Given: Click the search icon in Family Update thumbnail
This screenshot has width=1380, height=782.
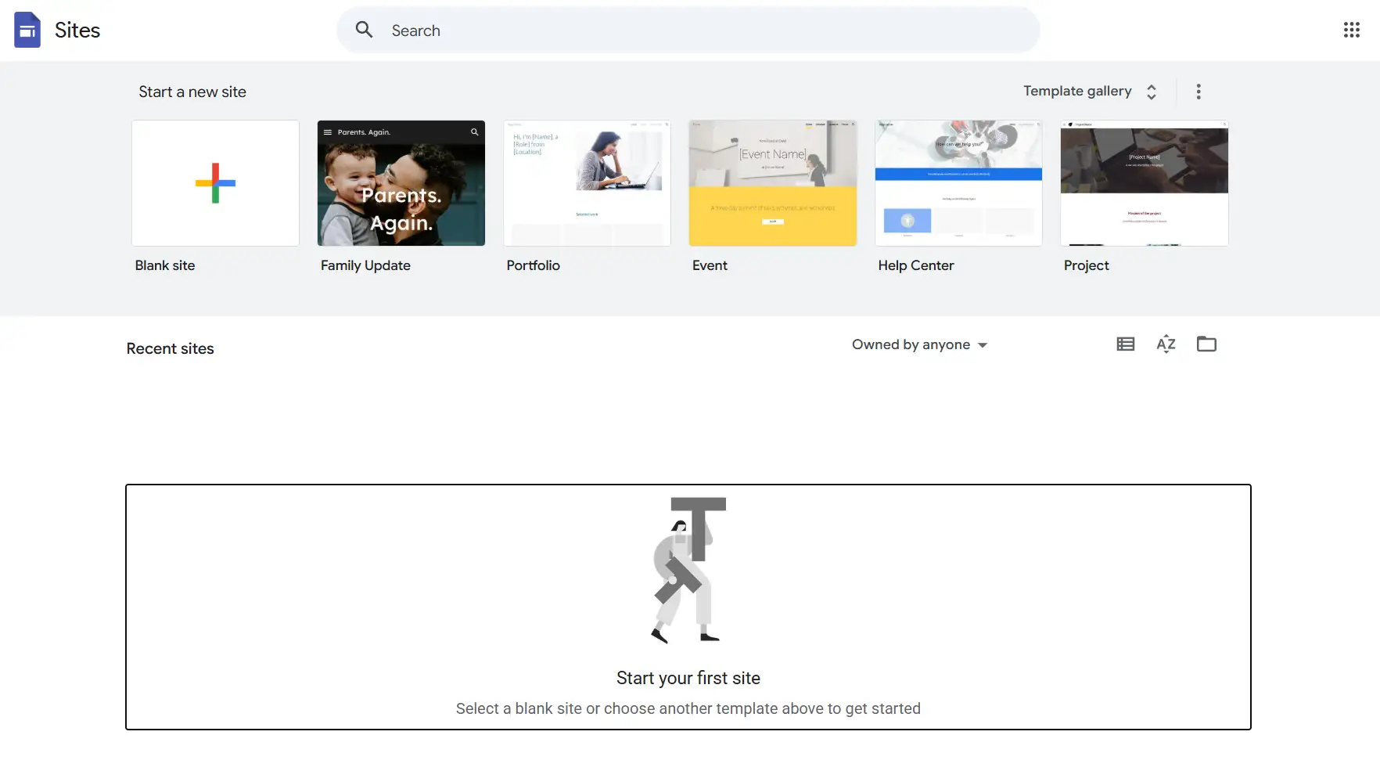Looking at the screenshot, I should [474, 132].
